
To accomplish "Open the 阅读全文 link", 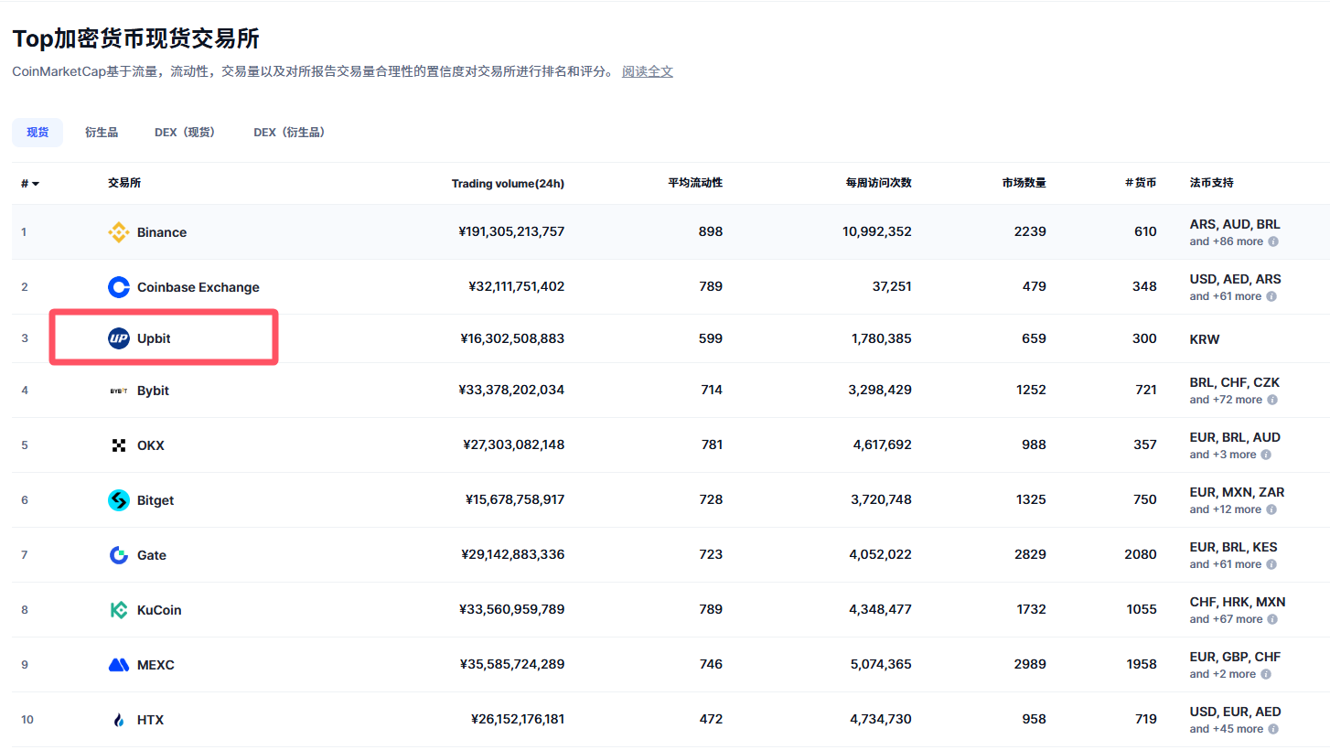I will 648,71.
